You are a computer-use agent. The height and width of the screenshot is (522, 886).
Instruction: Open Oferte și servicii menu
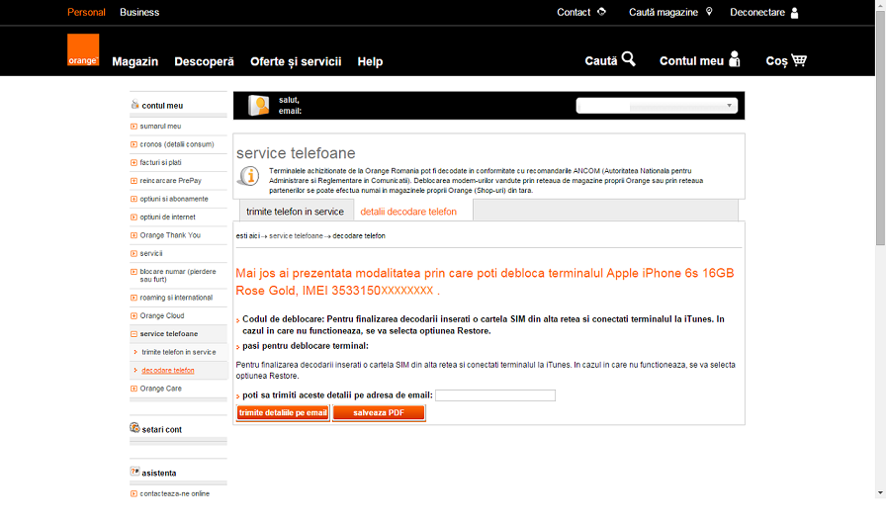[x=296, y=61]
